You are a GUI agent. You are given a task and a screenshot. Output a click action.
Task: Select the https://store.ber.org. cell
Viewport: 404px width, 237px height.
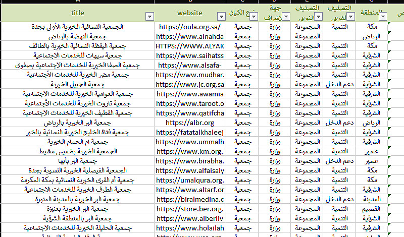click(x=190, y=209)
